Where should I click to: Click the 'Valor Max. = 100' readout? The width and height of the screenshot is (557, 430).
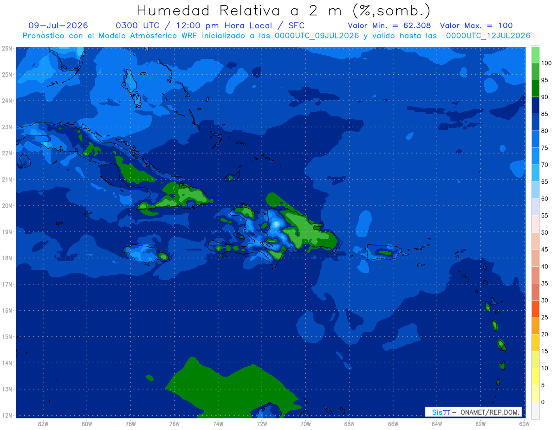(x=476, y=26)
